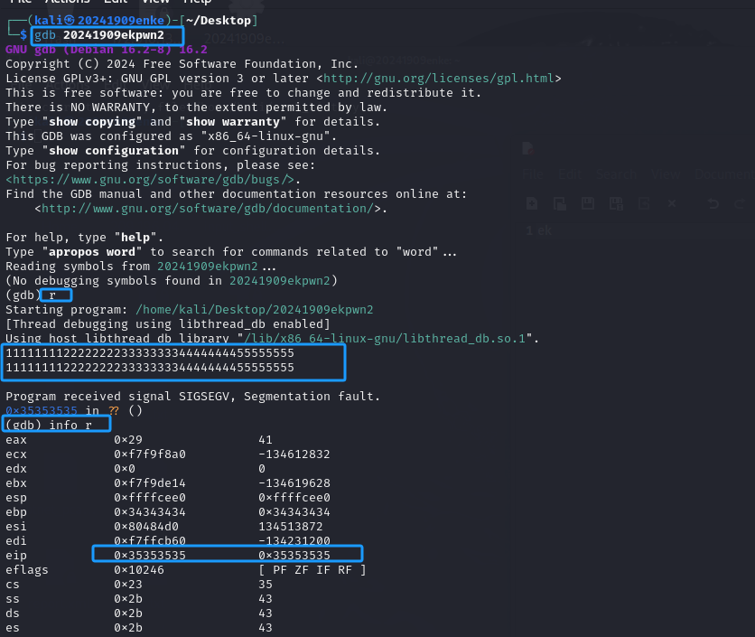
Task: Click eflags value 0x10246
Action: click(x=139, y=569)
